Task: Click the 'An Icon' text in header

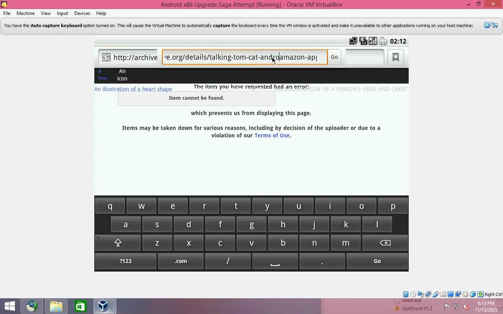Action: click(x=122, y=75)
